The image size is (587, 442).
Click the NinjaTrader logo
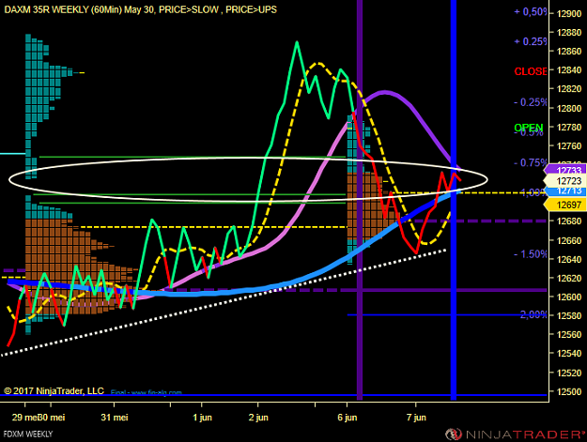point(515,434)
